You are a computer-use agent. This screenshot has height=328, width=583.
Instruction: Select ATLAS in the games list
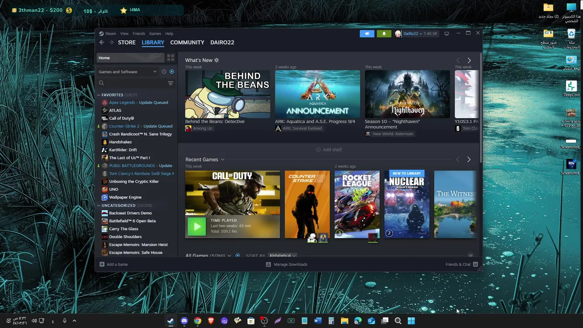pyautogui.click(x=115, y=110)
